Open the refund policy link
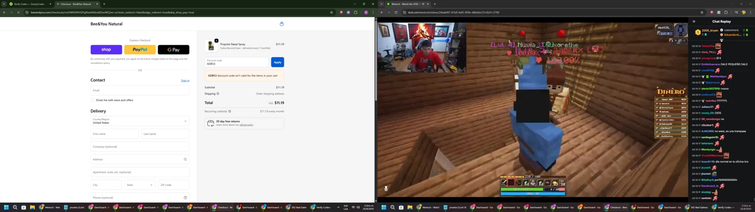755x212 pixels. pos(246,125)
